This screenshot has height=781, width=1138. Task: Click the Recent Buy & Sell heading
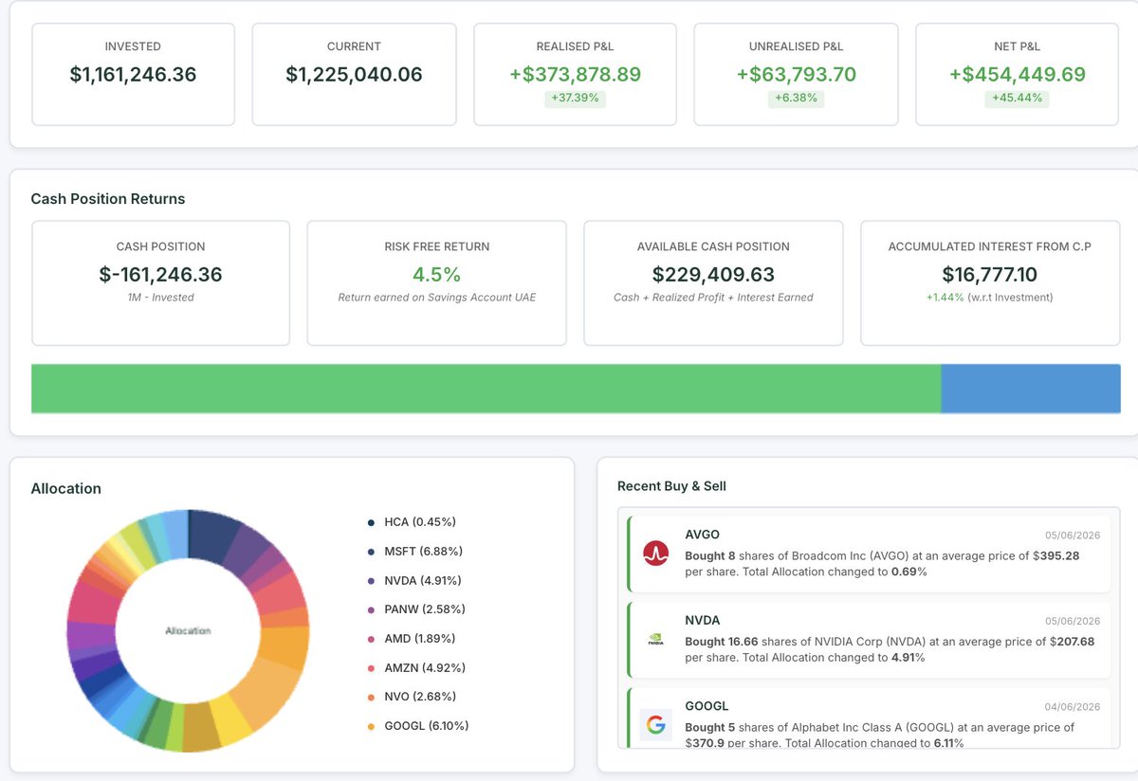(671, 486)
